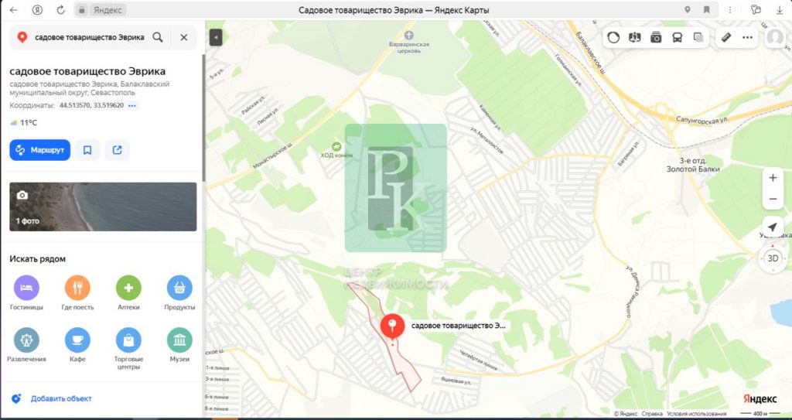Viewport: 792px width, 420px height.
Task: Click Варваринская церковь marker
Action: coord(409,36)
